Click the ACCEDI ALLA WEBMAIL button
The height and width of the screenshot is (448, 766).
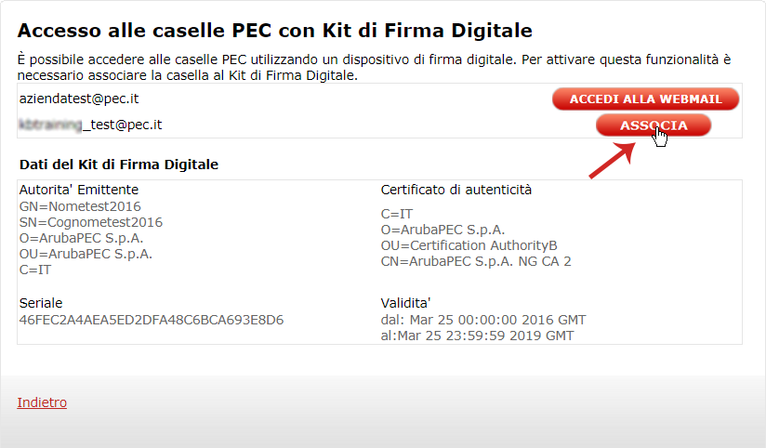[x=645, y=99]
